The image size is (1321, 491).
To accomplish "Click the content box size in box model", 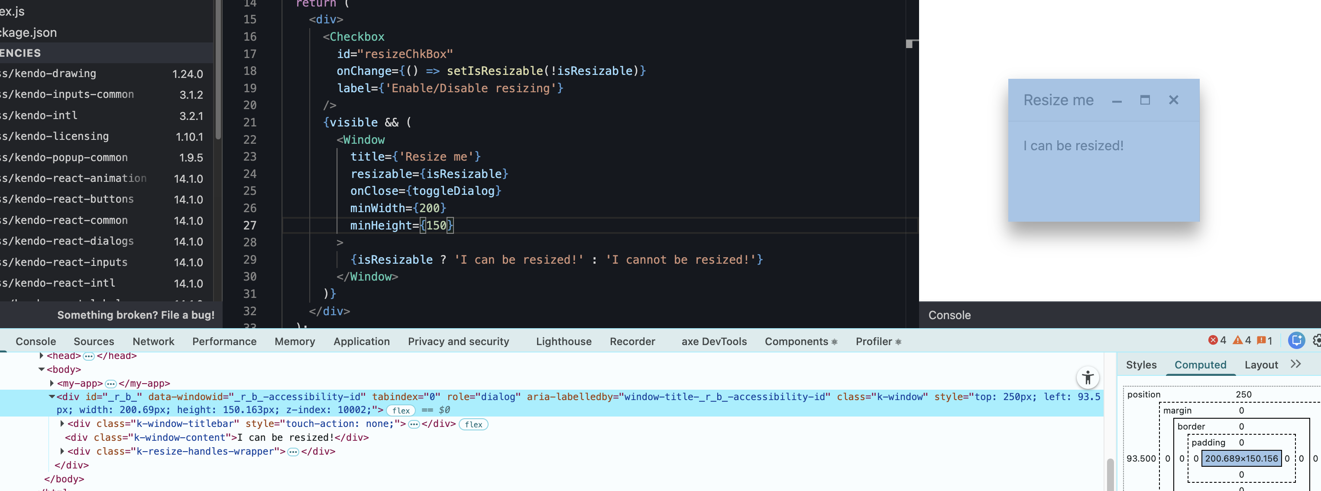I will (1240, 458).
